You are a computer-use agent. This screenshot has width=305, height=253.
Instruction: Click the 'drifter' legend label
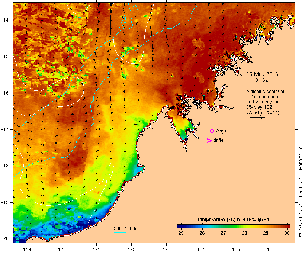pyautogui.click(x=219, y=140)
